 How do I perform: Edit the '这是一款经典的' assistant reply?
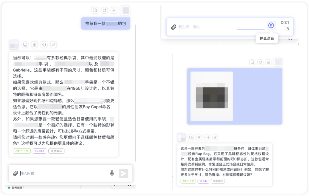click(215, 137)
